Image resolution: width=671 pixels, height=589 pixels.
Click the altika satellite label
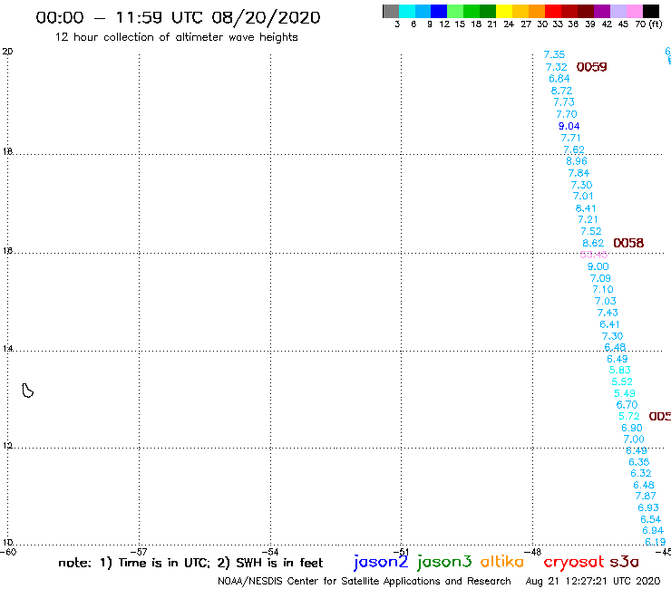502,562
